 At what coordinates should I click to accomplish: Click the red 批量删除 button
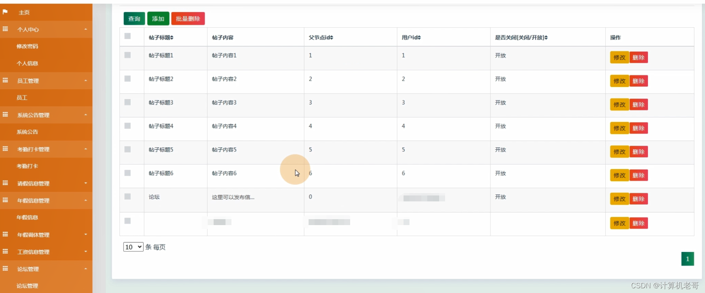tap(188, 19)
